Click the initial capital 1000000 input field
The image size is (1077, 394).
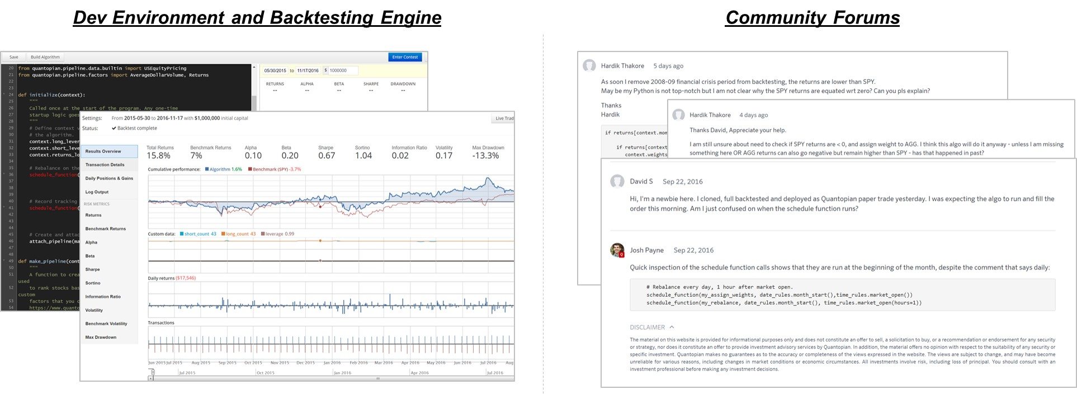pos(342,70)
